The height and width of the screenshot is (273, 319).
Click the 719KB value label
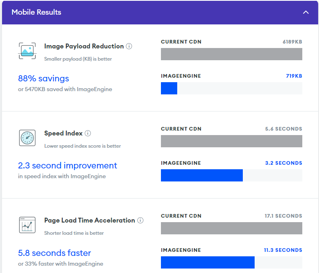coord(294,76)
